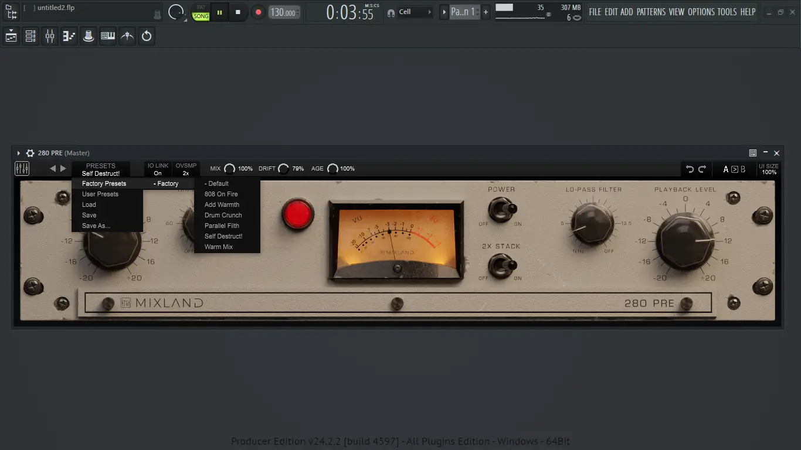Screen dimensions: 801x450
Task: Redo the last plugin change
Action: pos(702,169)
